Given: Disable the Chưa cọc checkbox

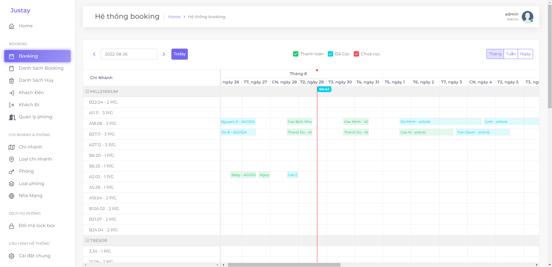Looking at the screenshot, I should coord(356,54).
